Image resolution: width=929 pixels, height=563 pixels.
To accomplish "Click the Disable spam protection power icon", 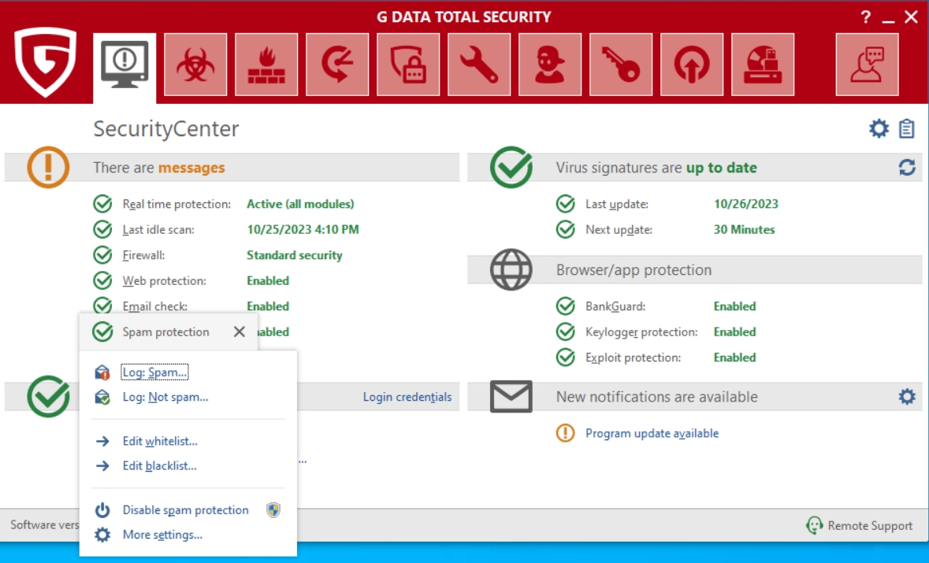I will [x=102, y=509].
